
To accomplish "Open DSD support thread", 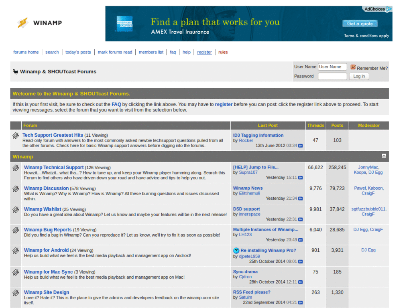I will point(246,209).
